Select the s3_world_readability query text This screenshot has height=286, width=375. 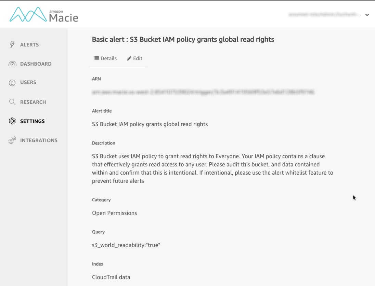[x=126, y=245]
